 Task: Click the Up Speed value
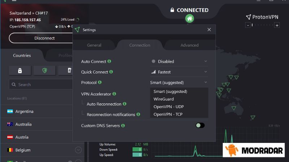[x=137, y=155]
